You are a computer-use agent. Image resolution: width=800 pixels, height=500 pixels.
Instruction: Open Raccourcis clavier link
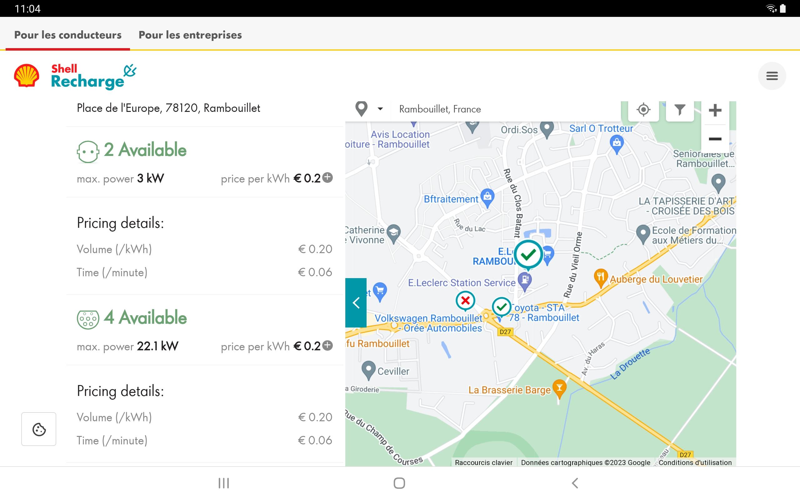tap(483, 462)
